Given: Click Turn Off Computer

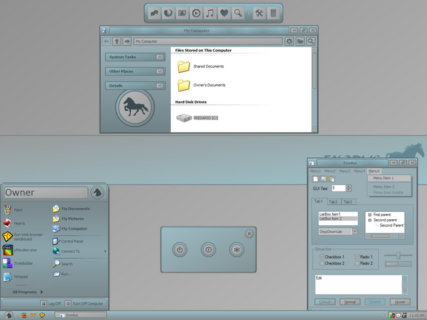Looking at the screenshot, I should coord(85,303).
